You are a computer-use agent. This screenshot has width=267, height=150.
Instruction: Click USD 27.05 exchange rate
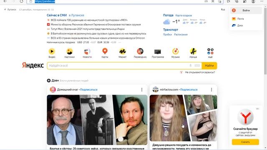click(x=83, y=42)
